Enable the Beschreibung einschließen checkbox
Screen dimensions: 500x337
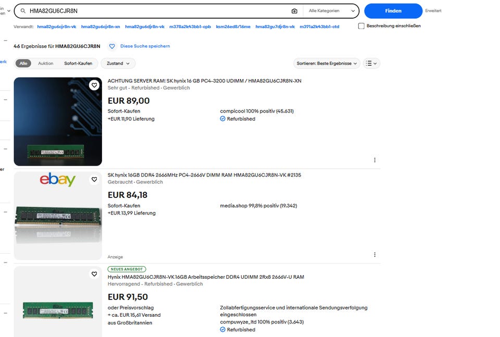coord(361,26)
